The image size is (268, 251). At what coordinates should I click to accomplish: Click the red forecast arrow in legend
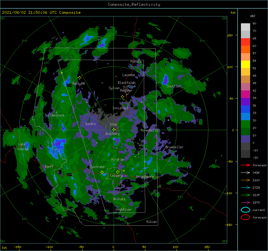click(x=245, y=165)
